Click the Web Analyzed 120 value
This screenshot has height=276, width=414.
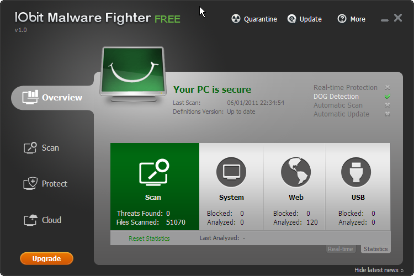(312, 222)
